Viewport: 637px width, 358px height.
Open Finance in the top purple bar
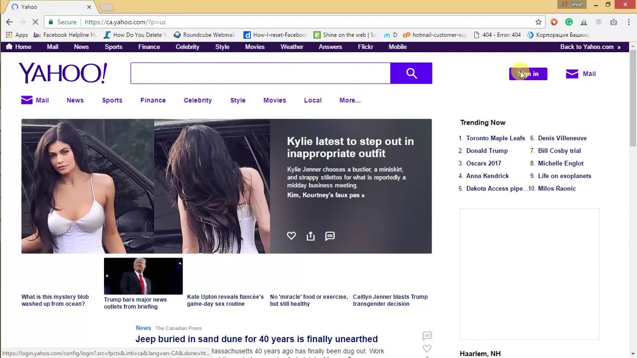click(x=149, y=47)
